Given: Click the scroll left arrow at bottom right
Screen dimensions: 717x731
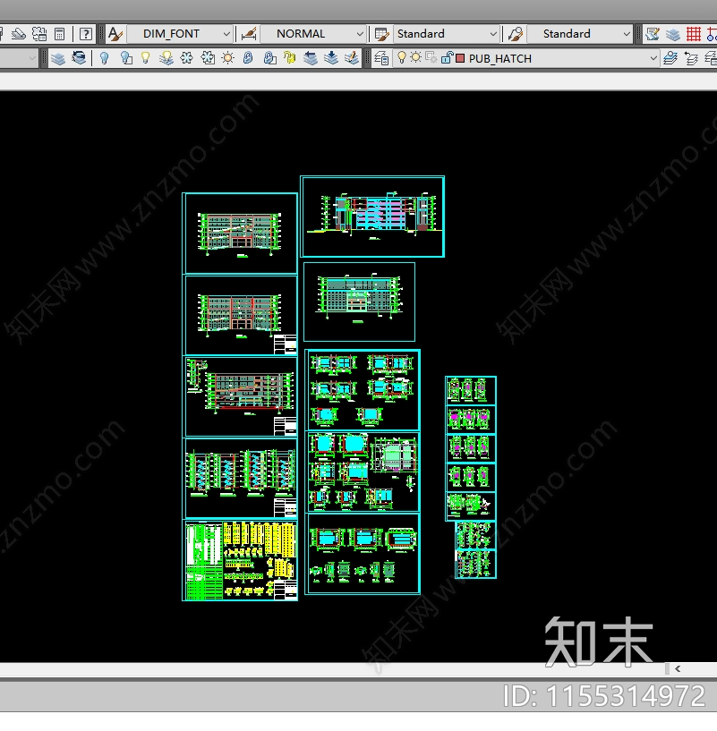Looking at the screenshot, I should coord(678,668).
